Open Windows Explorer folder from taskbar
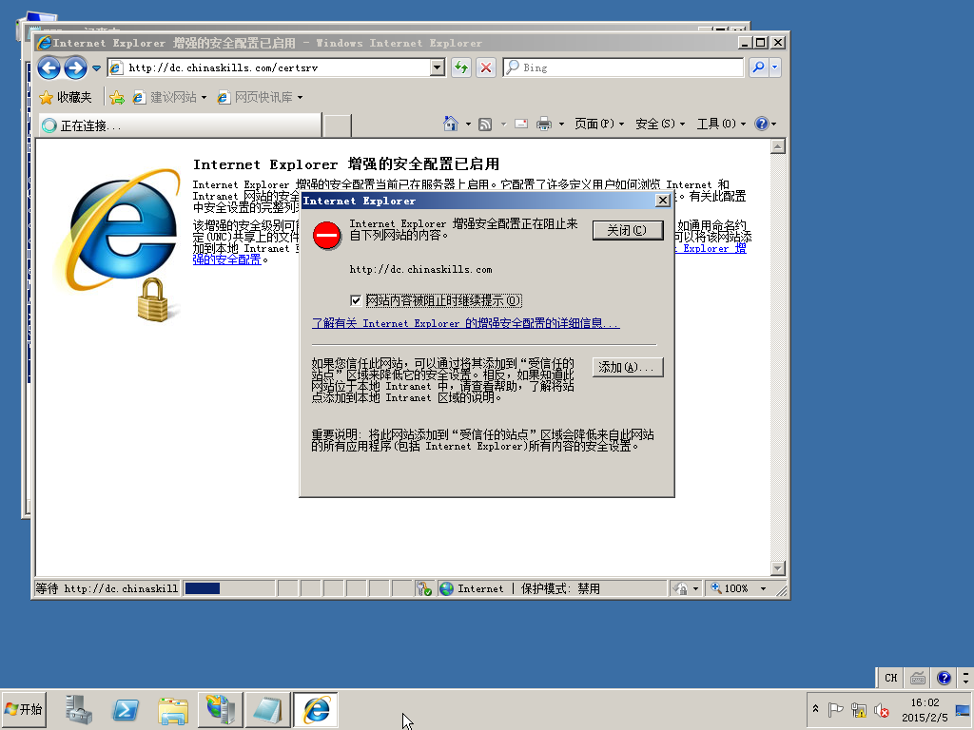The image size is (974, 730). point(173,709)
